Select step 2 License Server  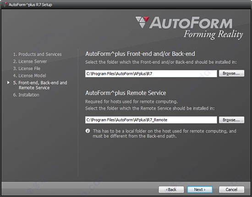30,62
